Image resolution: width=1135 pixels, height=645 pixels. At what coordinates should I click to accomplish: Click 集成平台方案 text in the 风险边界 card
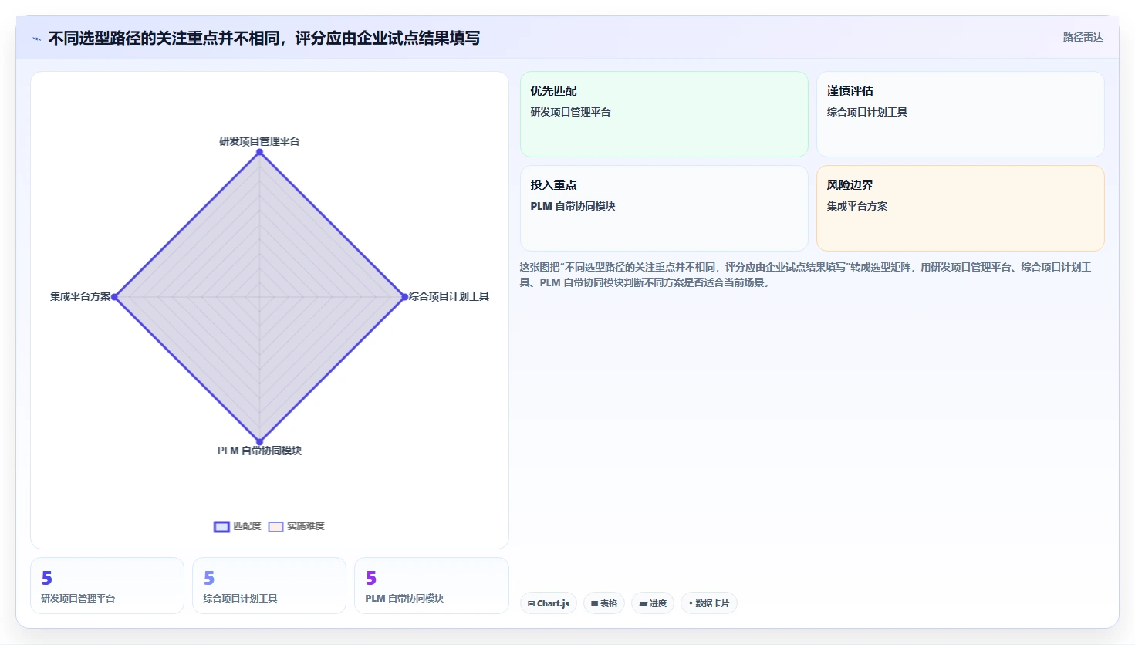(857, 206)
